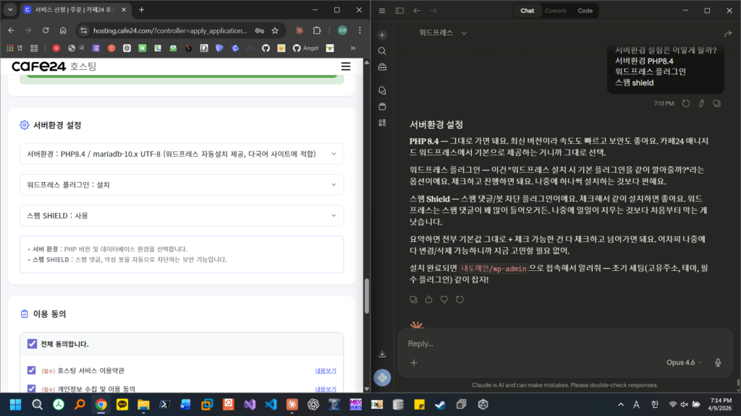The height and width of the screenshot is (416, 741).
Task: Retry Claude's response
Action: click(x=460, y=300)
